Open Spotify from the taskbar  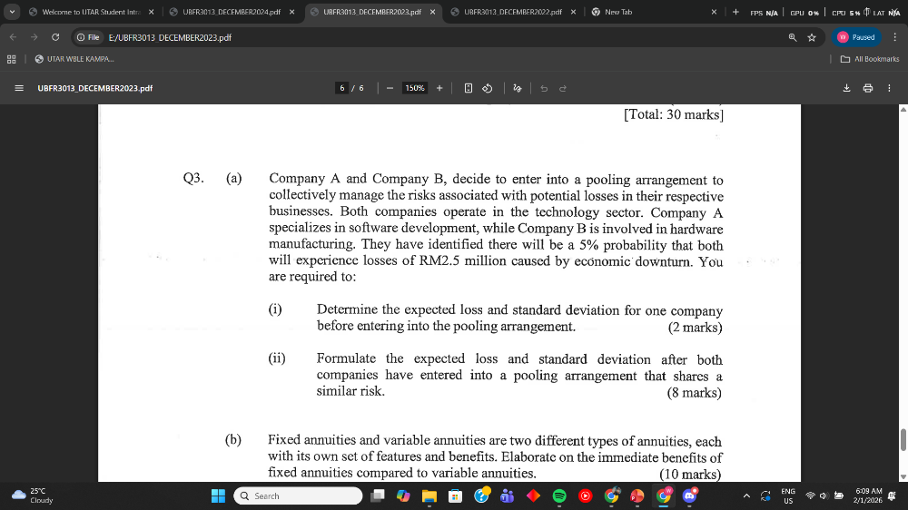(559, 495)
